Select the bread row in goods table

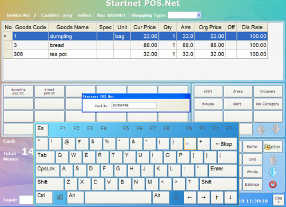coord(136,45)
